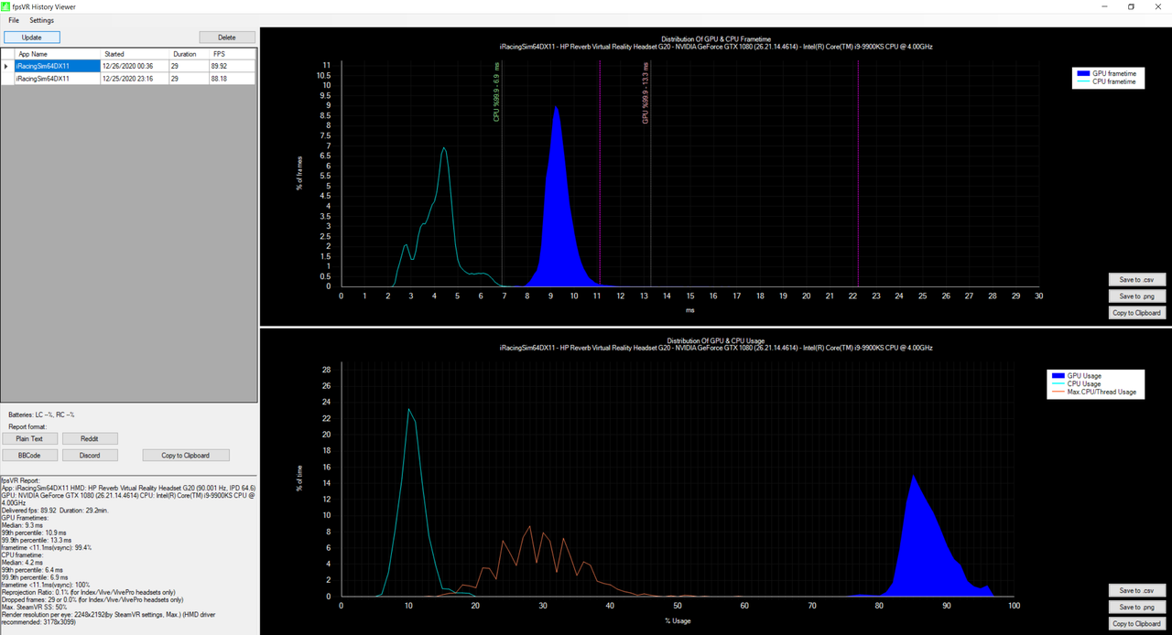Select the Plain Text report format
This screenshot has height=635, width=1172.
(x=29, y=438)
